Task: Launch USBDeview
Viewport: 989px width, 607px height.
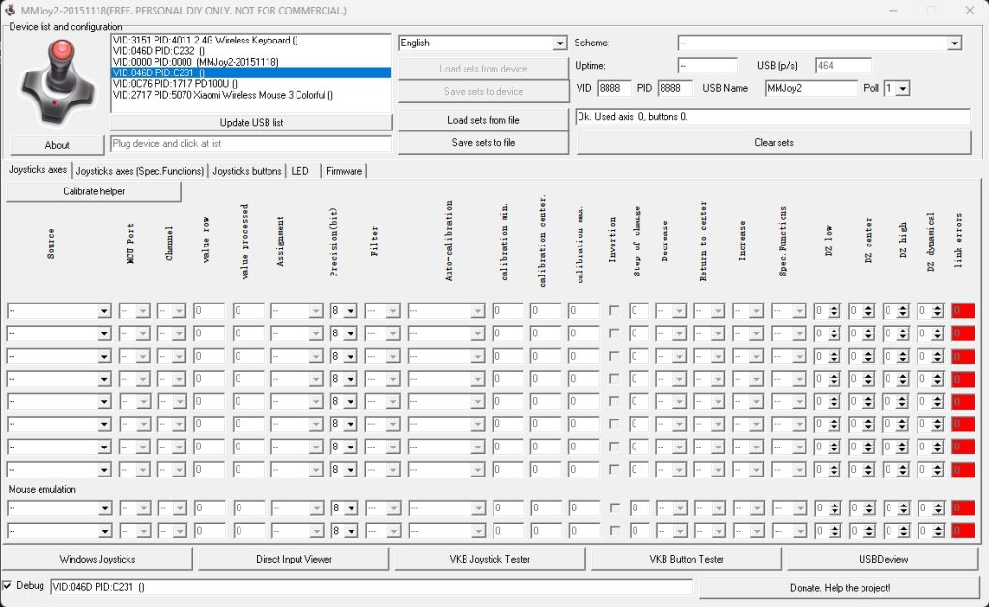Action: coord(883,559)
